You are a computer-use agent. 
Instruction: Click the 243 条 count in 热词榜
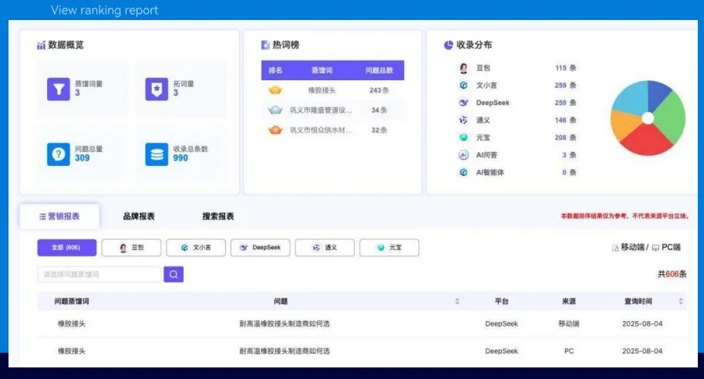379,90
